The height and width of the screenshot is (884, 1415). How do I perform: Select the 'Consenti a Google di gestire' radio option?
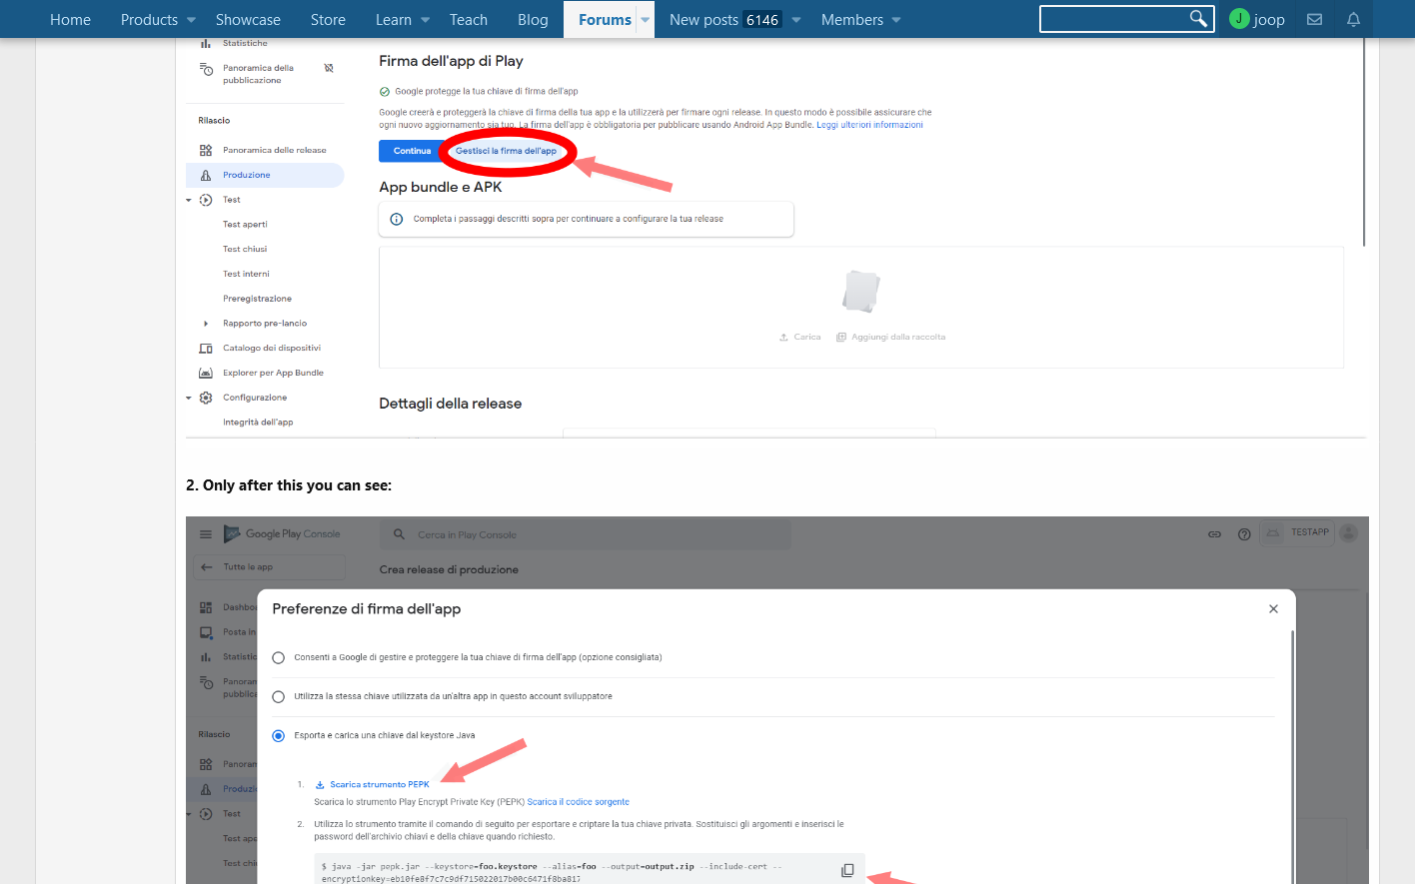(278, 657)
